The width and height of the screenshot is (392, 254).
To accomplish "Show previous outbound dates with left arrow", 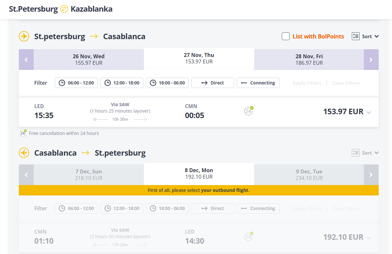I will click(26, 60).
